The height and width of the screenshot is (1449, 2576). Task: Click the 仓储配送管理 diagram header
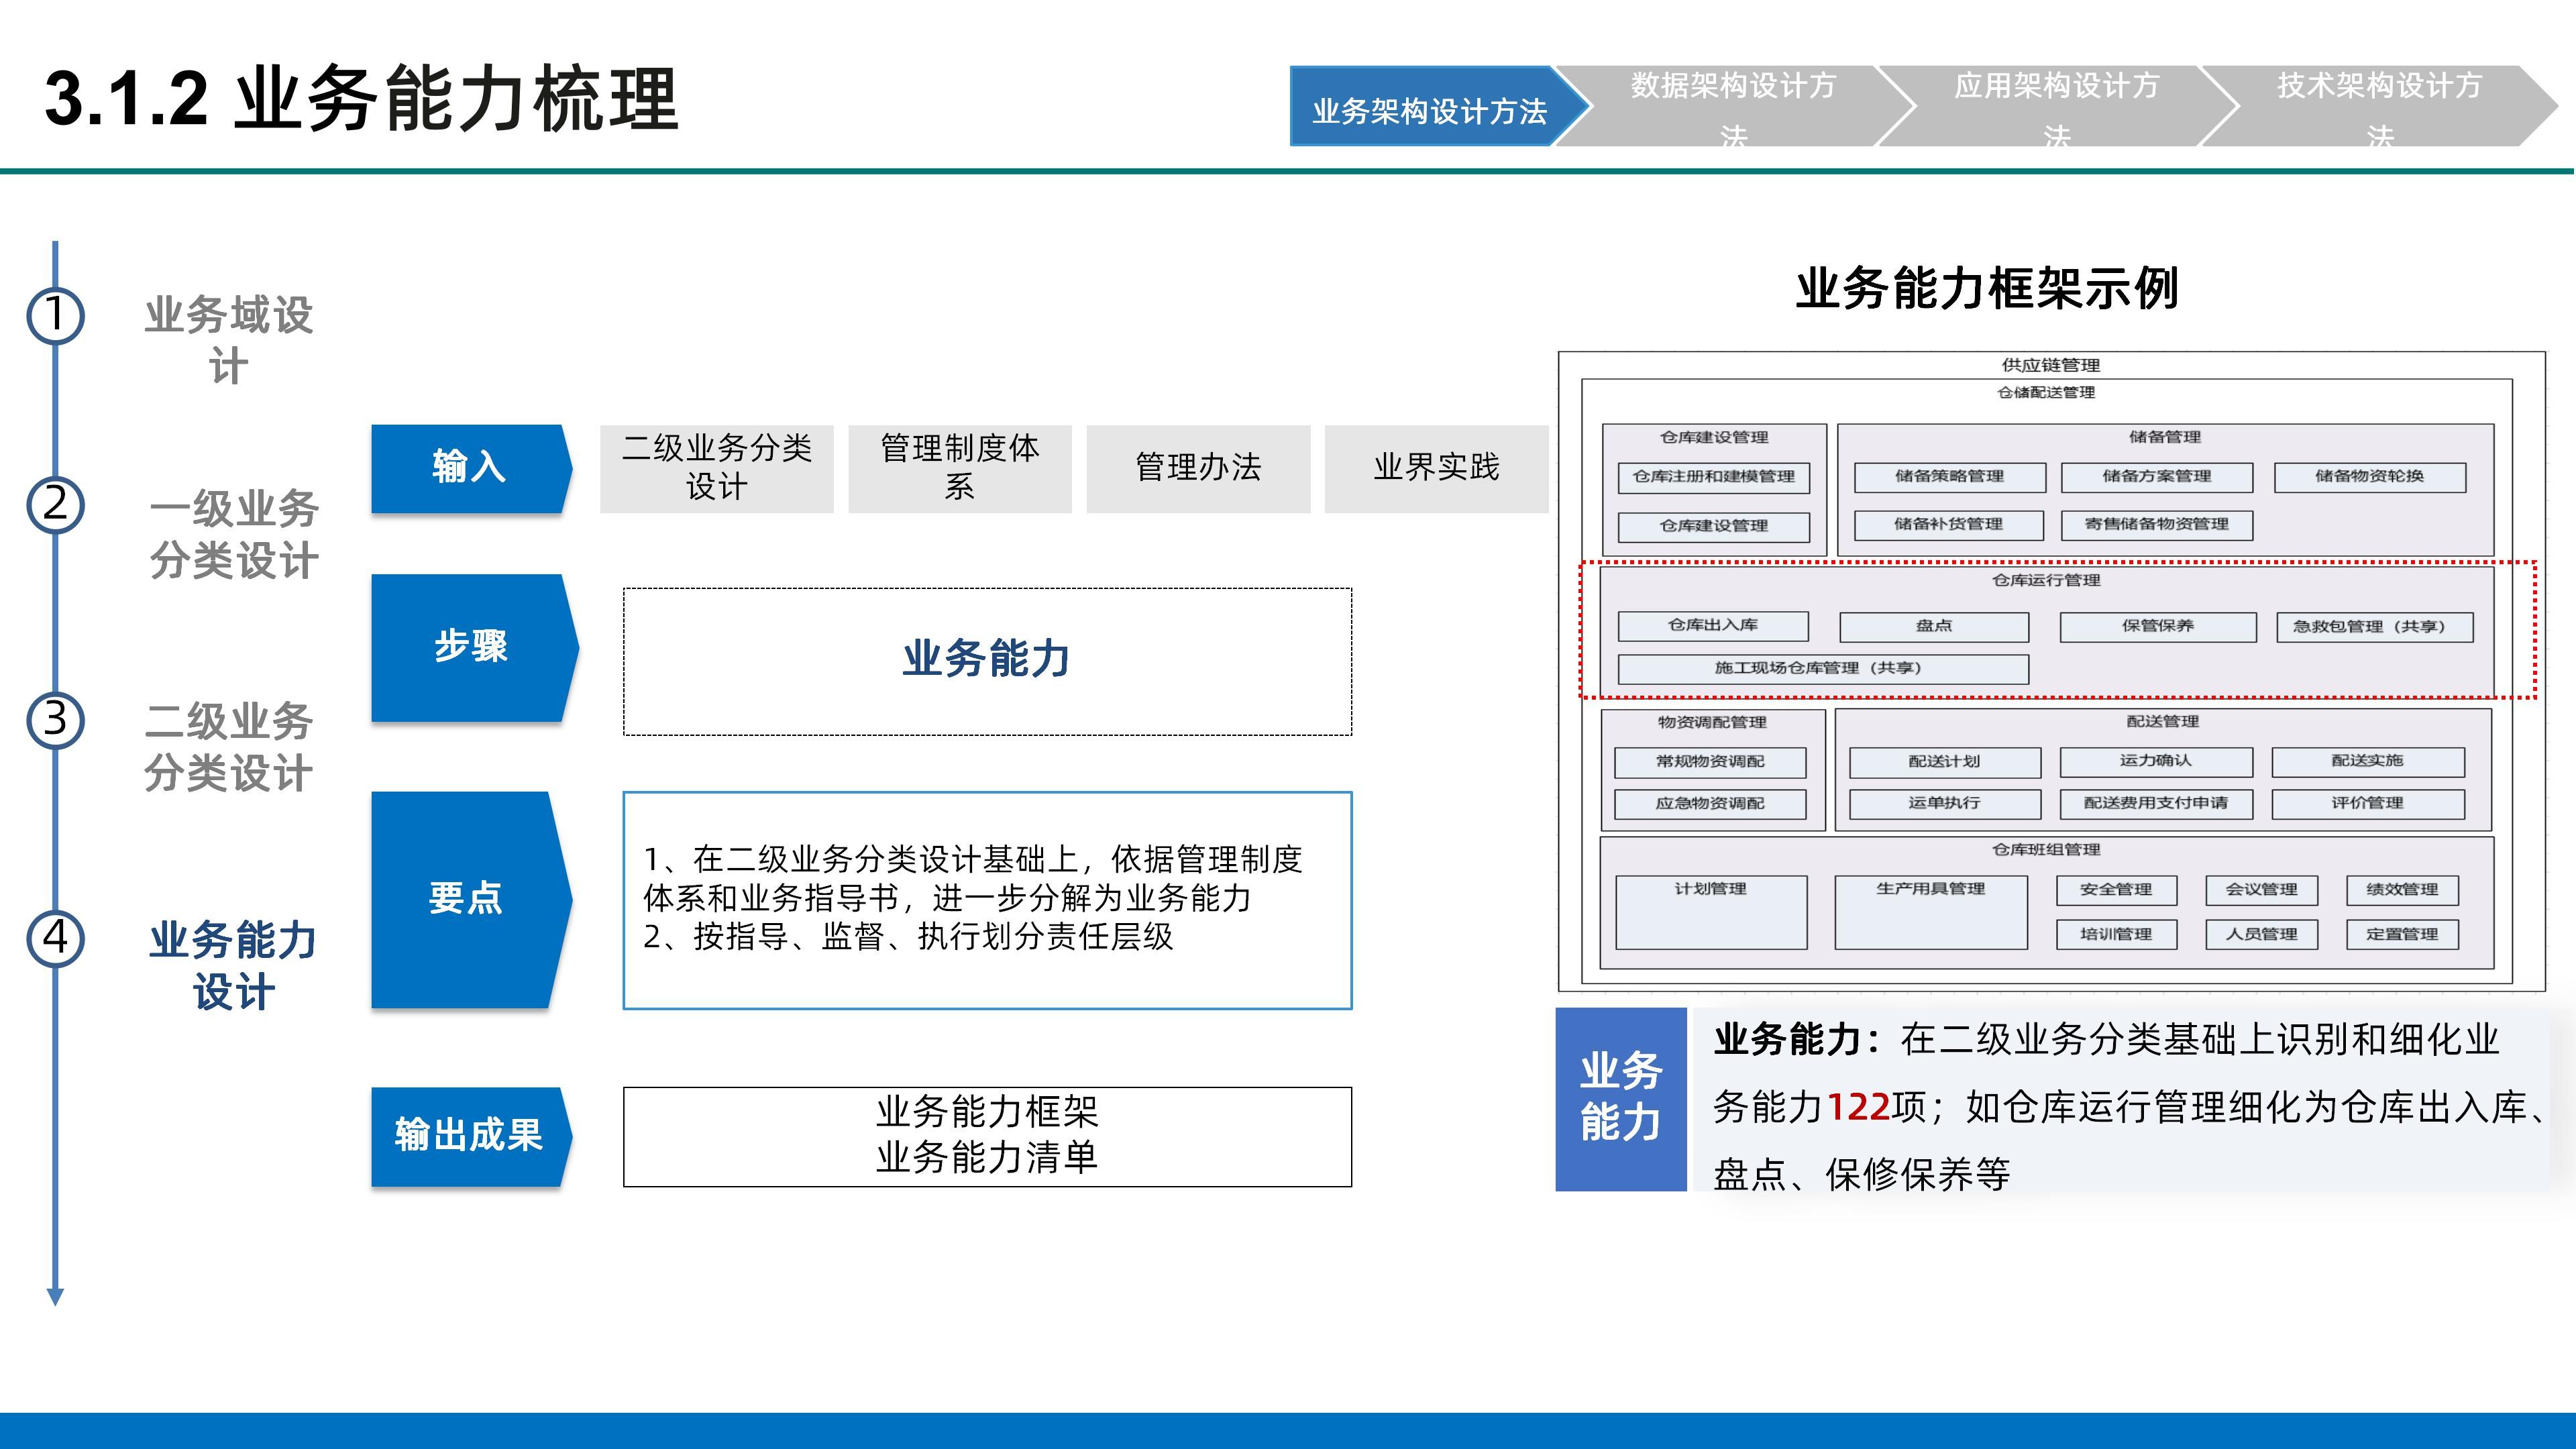click(2046, 392)
